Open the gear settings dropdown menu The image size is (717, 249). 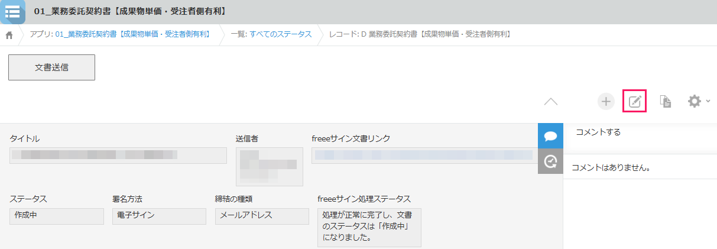pyautogui.click(x=699, y=102)
